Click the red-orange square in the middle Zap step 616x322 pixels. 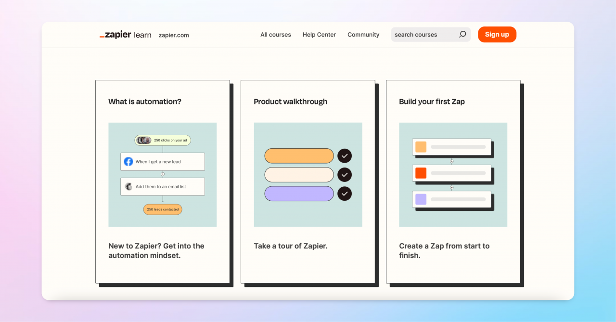(x=421, y=173)
